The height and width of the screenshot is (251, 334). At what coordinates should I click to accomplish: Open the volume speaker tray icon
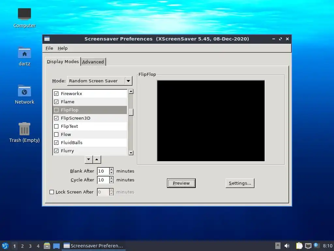(287, 246)
